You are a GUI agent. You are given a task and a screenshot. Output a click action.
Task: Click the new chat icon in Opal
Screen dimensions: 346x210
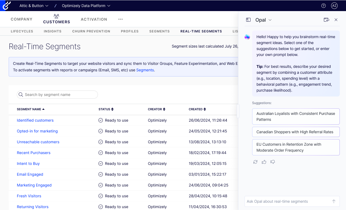326,20
